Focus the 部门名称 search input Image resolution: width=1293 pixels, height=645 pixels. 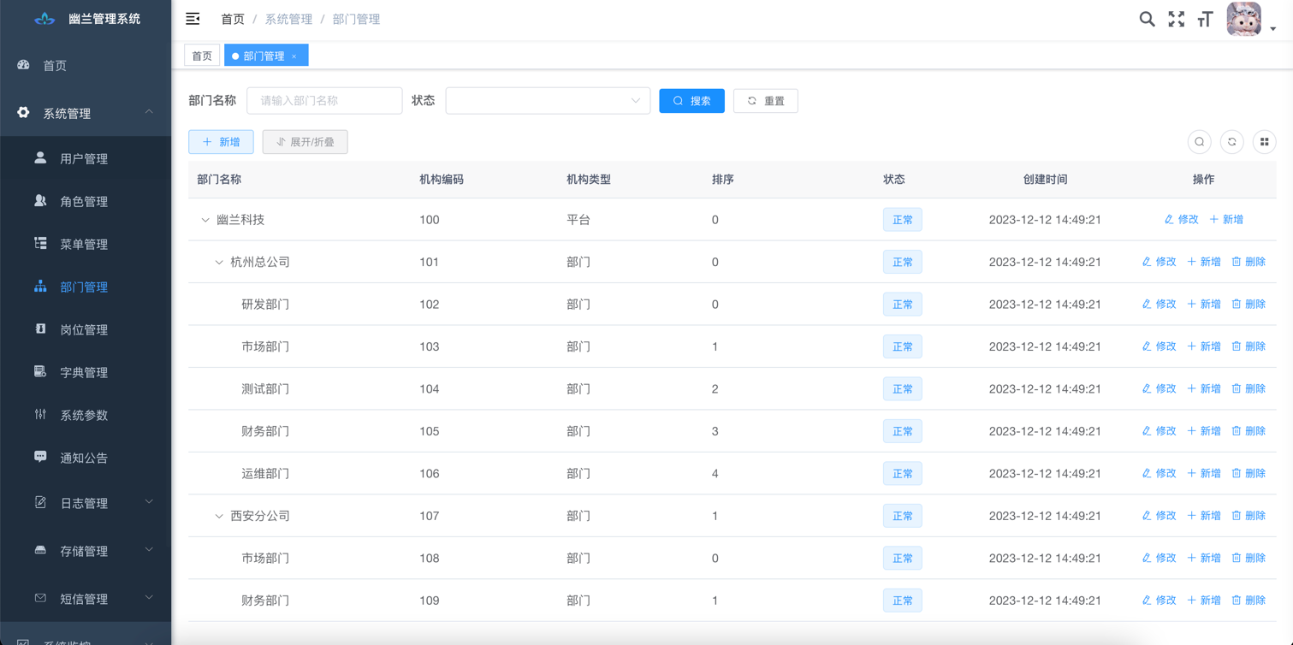pyautogui.click(x=324, y=101)
